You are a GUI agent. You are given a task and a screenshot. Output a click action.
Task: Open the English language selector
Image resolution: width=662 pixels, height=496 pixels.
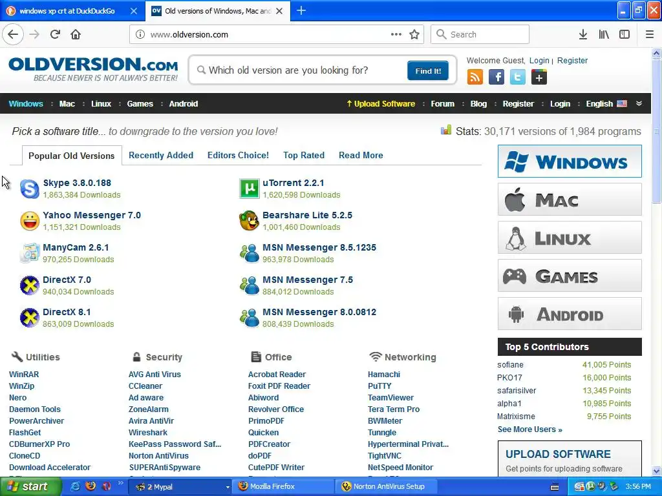[x=606, y=104]
